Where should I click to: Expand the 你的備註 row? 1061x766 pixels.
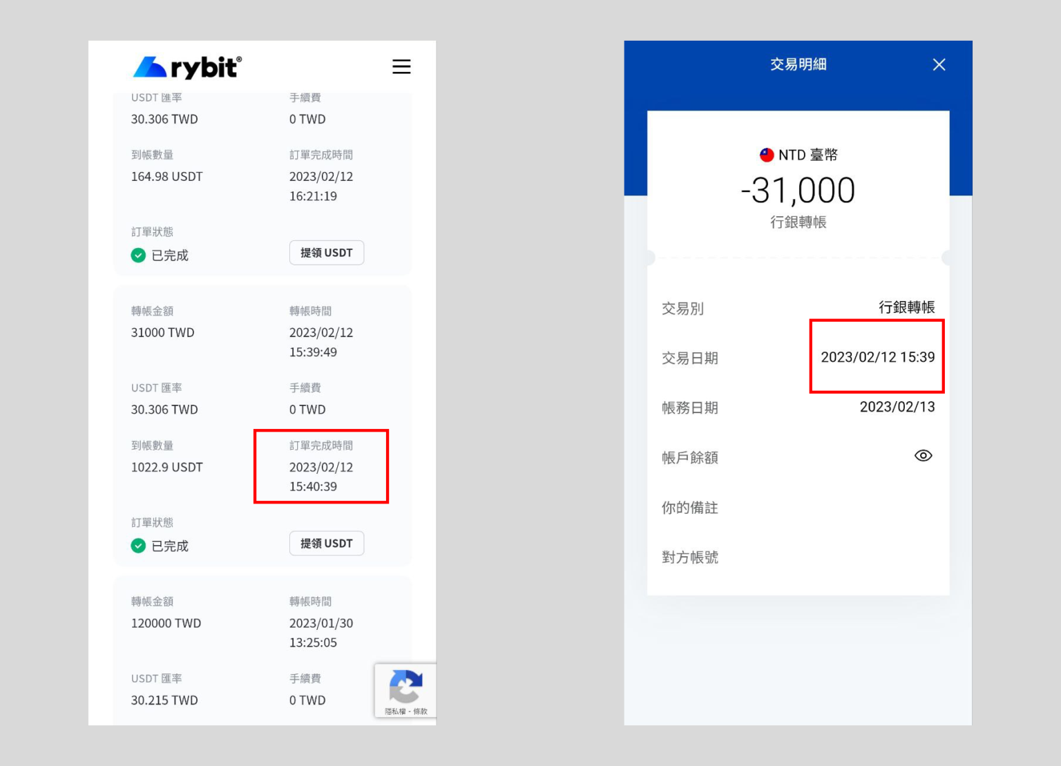[690, 508]
